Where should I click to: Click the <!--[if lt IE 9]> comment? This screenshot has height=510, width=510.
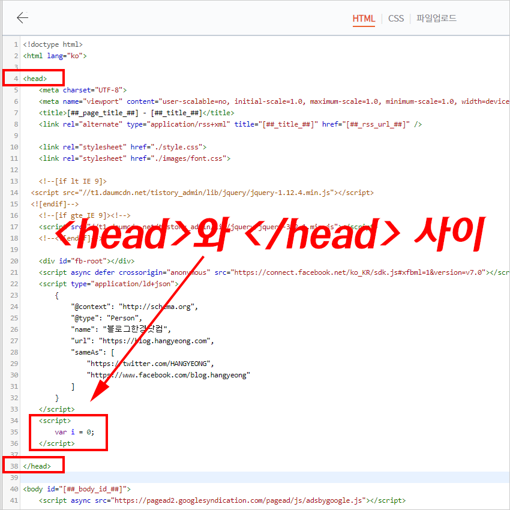pyautogui.click(x=73, y=181)
